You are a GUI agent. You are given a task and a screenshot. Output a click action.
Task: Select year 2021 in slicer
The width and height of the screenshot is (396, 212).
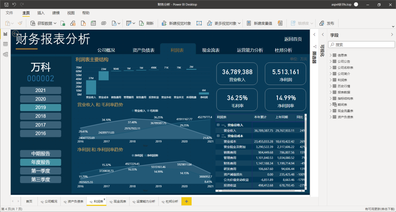41,90
